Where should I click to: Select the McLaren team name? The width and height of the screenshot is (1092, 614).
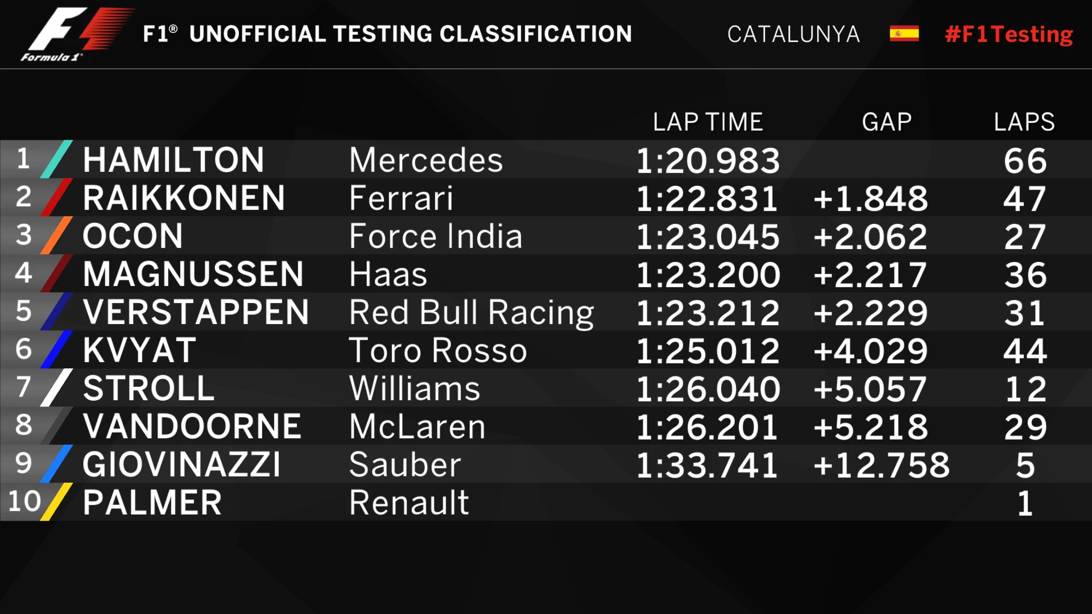coord(417,426)
